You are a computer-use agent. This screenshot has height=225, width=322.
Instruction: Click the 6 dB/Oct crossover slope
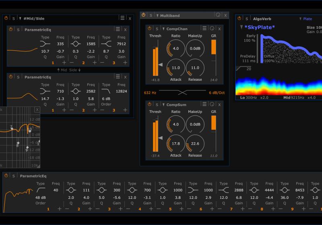coord(217,93)
